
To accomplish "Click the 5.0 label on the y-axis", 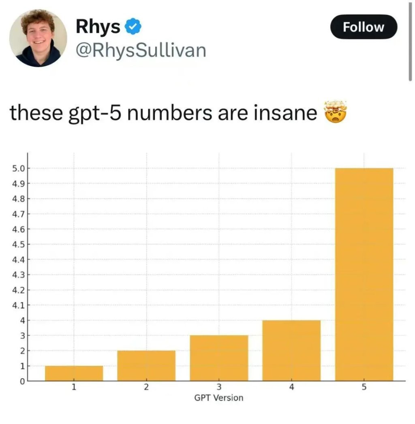I will pyautogui.click(x=17, y=168).
